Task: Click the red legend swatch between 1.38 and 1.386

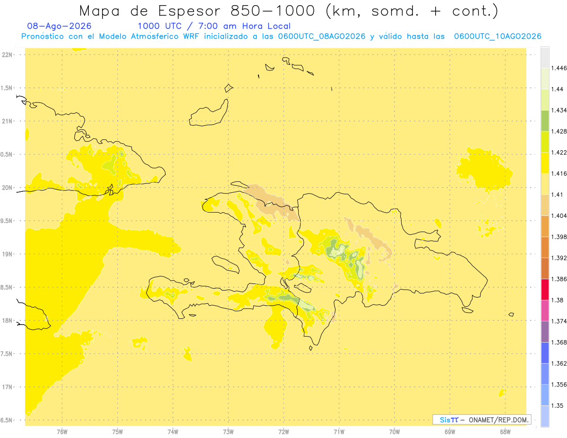Action: (x=545, y=289)
